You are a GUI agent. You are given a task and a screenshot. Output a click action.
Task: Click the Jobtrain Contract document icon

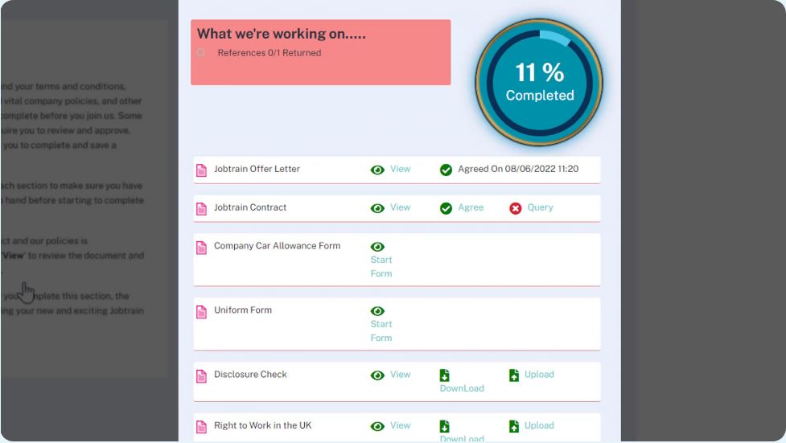[x=202, y=209]
